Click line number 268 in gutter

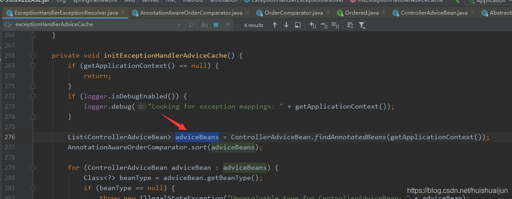(x=10, y=56)
